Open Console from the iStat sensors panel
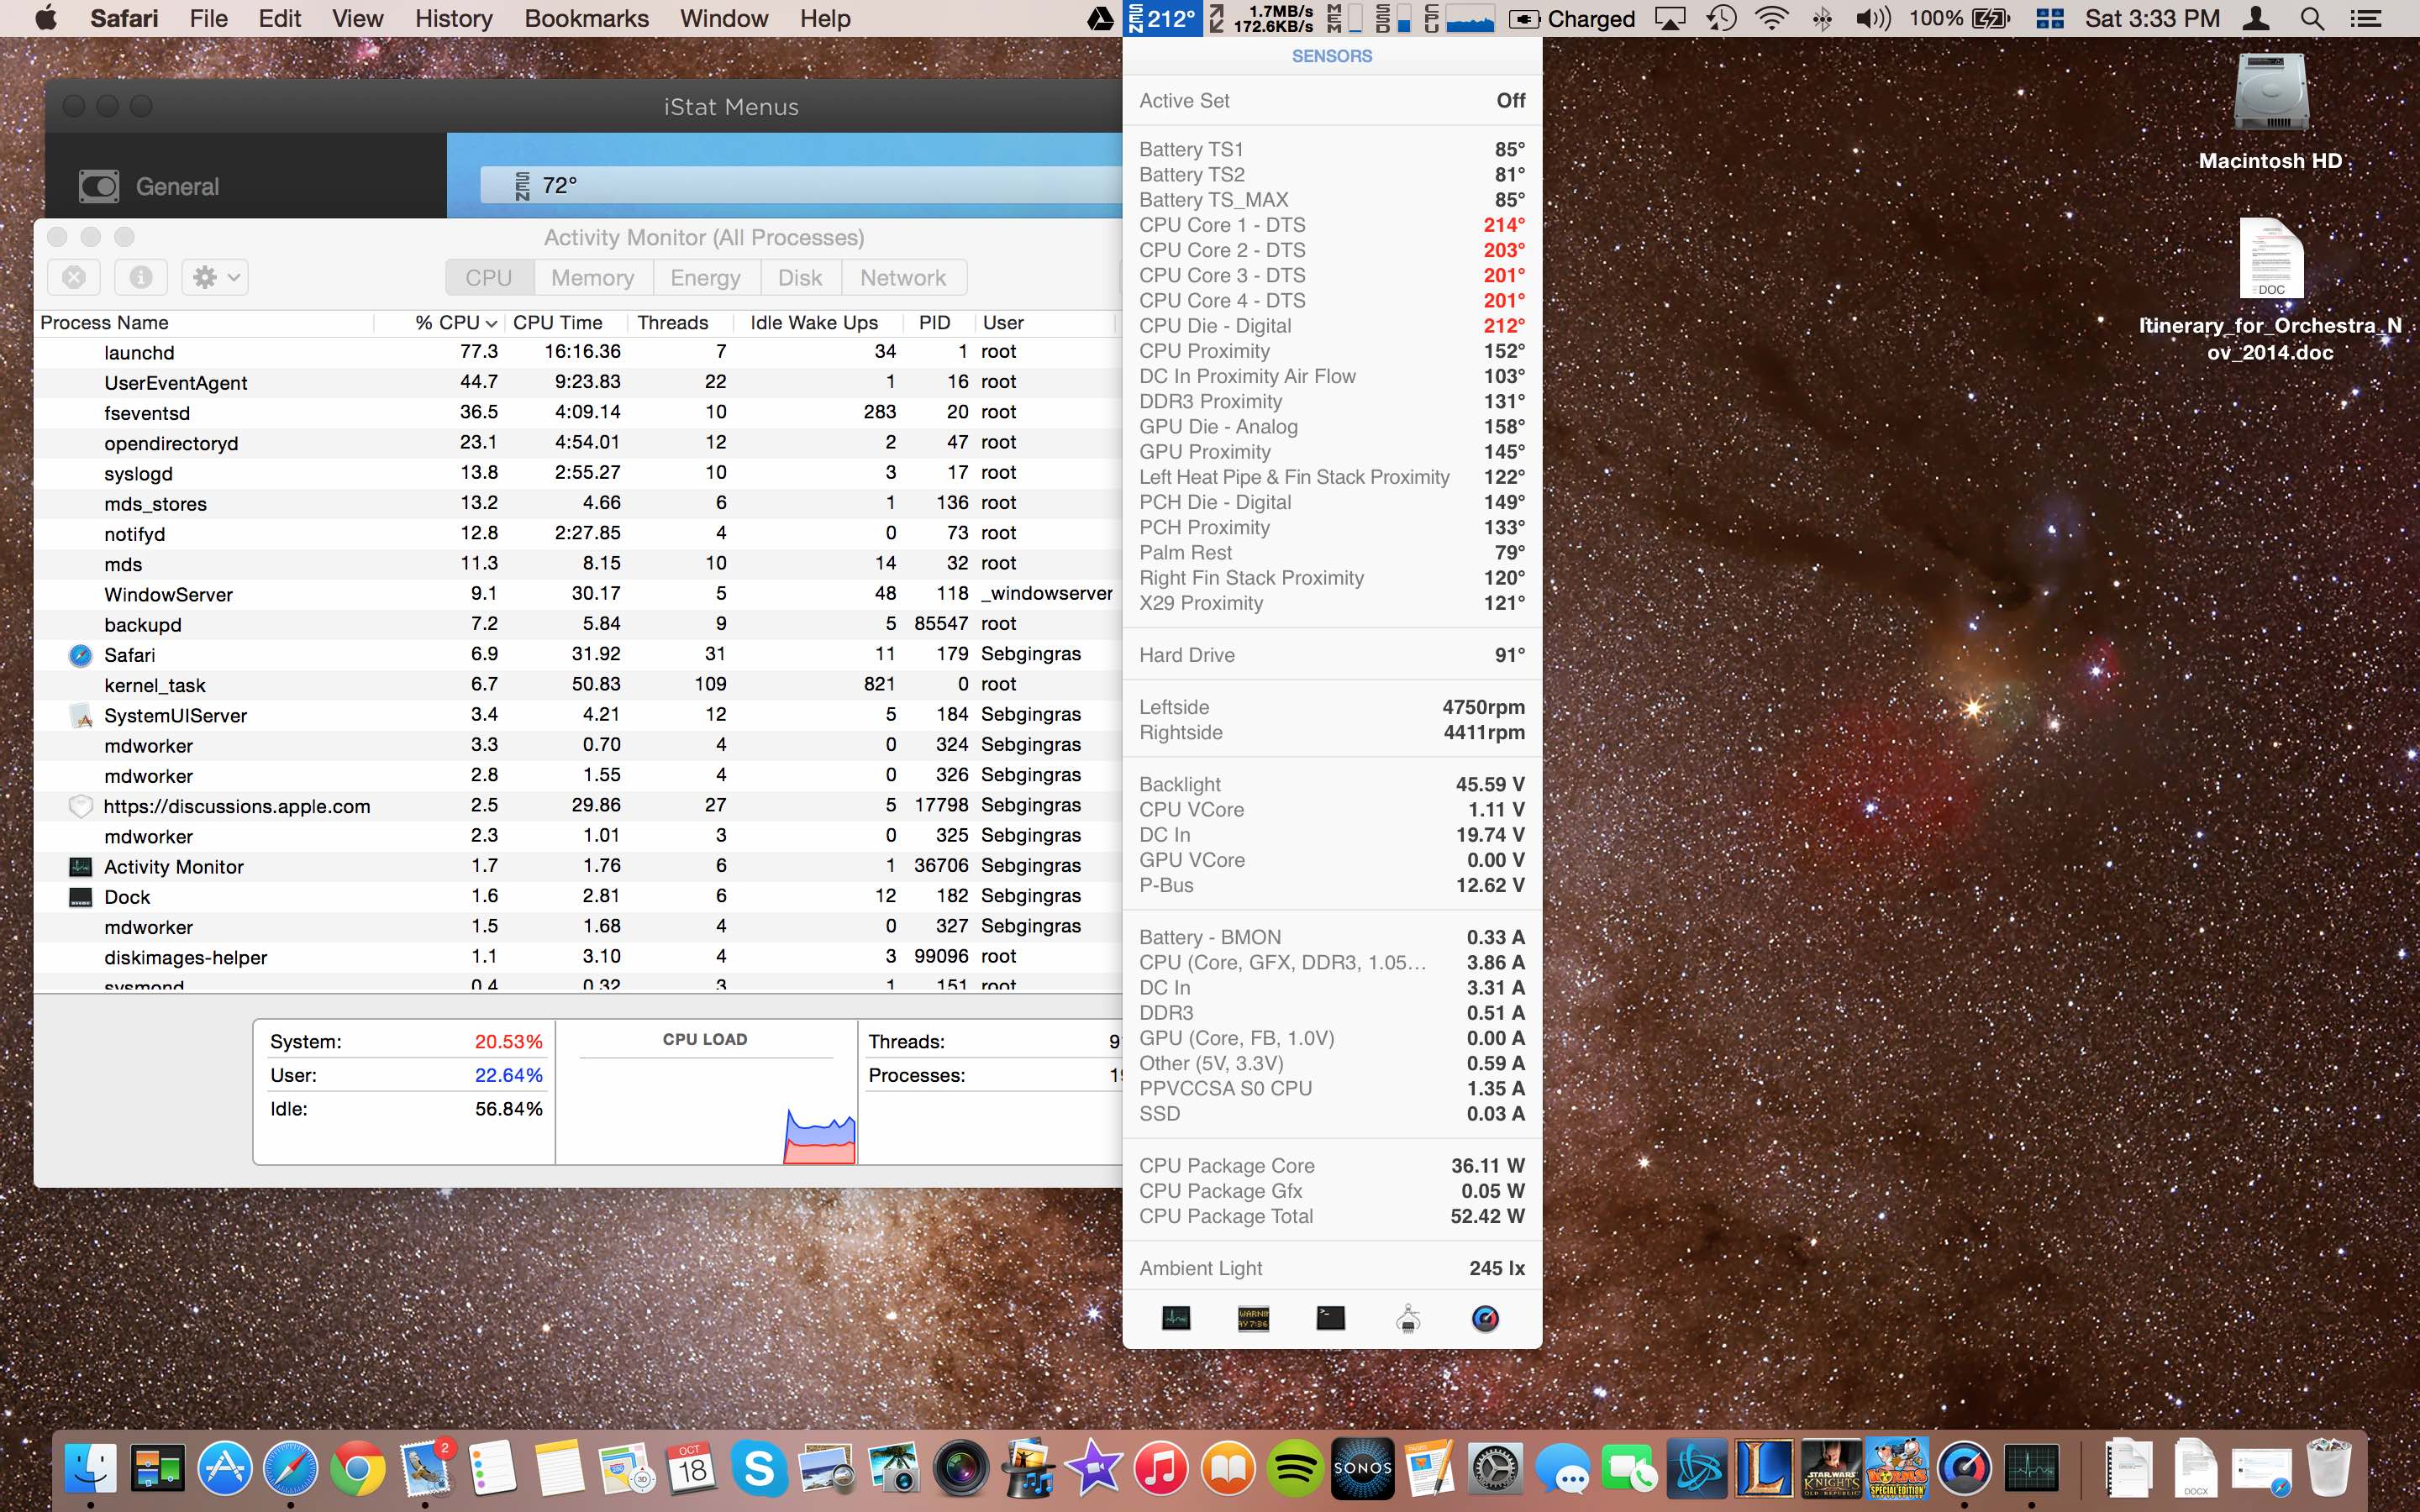This screenshot has width=2420, height=1512. point(1253,1319)
